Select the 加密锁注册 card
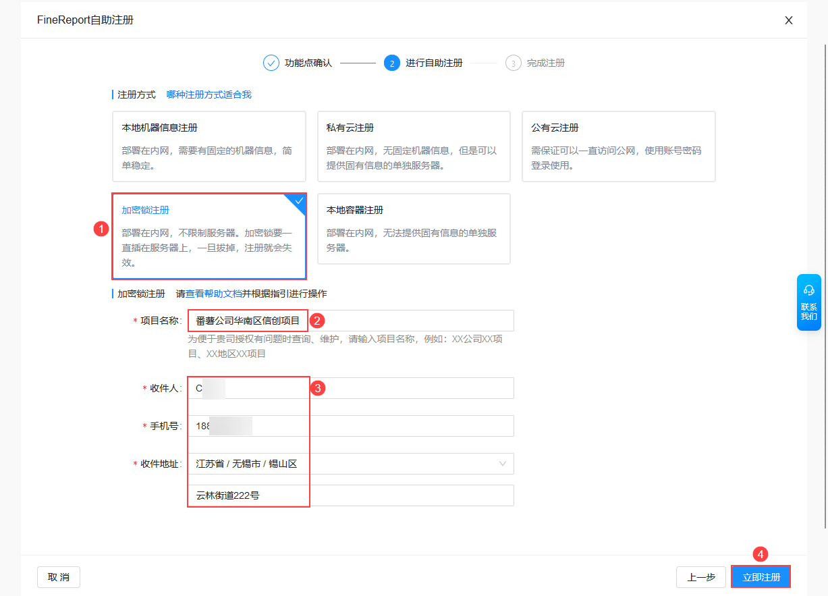 click(209, 236)
